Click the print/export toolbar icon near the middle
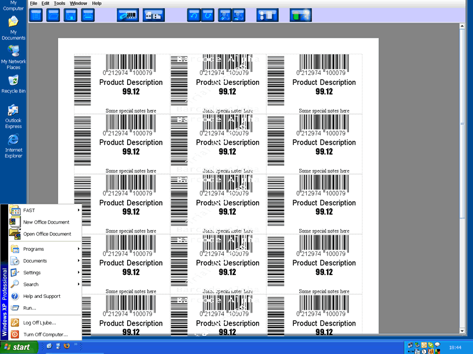This screenshot has height=354, width=473. [x=267, y=15]
